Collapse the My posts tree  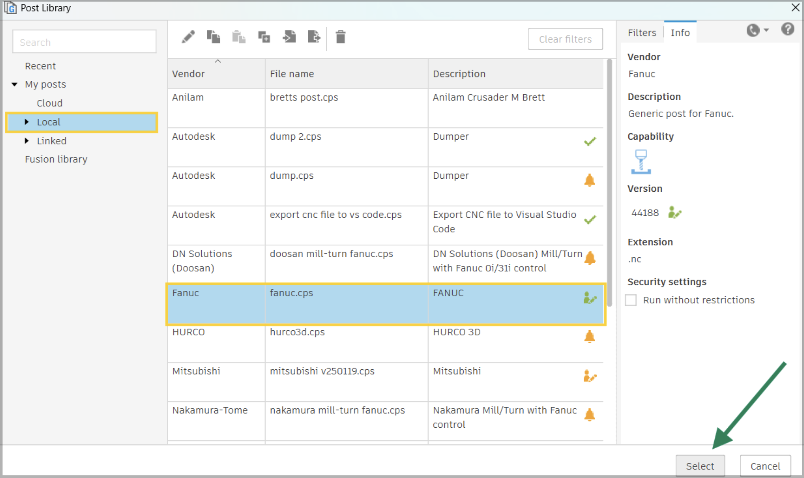click(x=15, y=84)
